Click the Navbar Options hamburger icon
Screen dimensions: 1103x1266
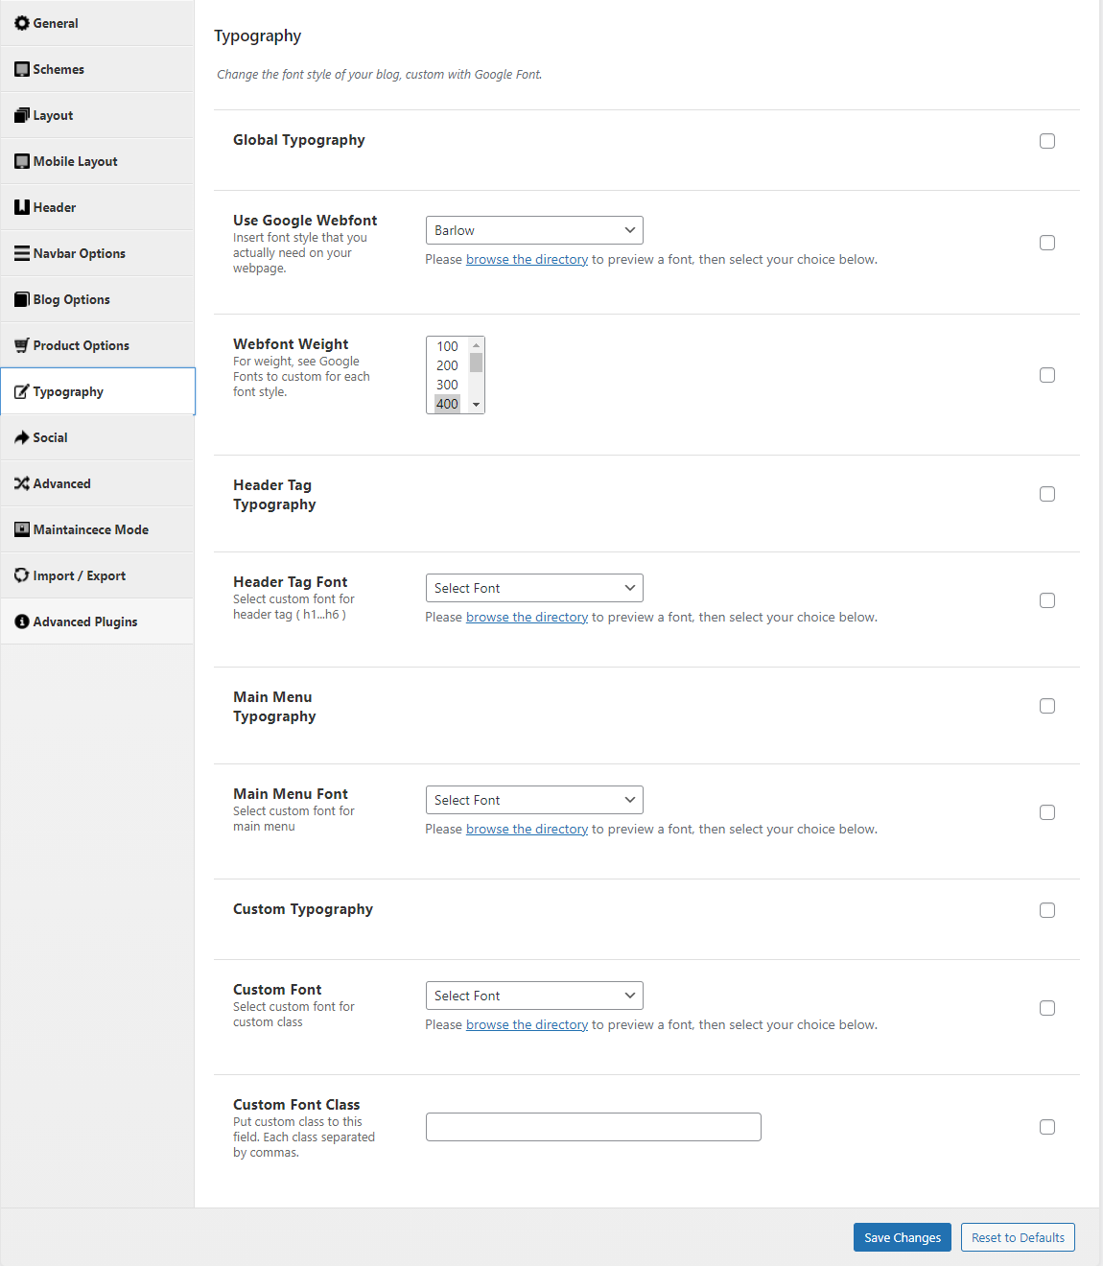[21, 253]
